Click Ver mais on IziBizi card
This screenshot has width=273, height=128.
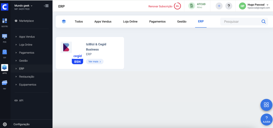point(95,61)
